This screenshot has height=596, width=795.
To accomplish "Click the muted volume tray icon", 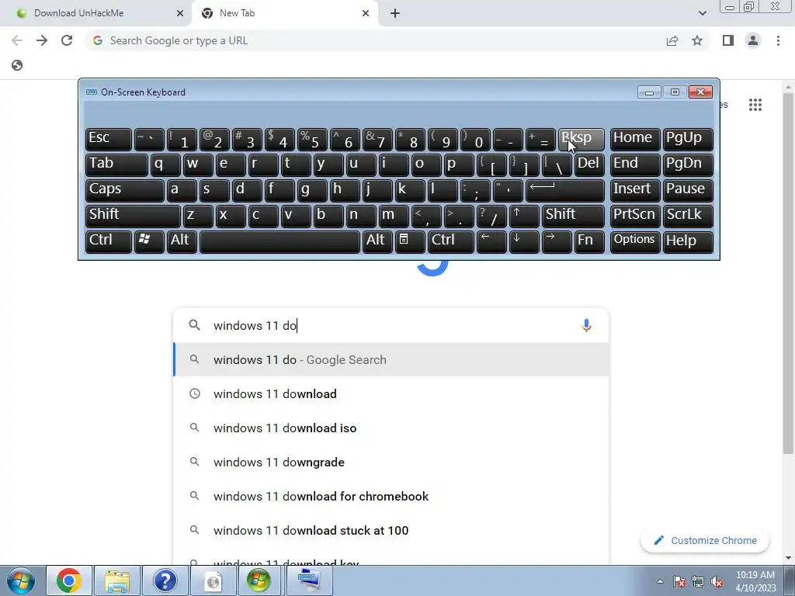I will (x=717, y=581).
